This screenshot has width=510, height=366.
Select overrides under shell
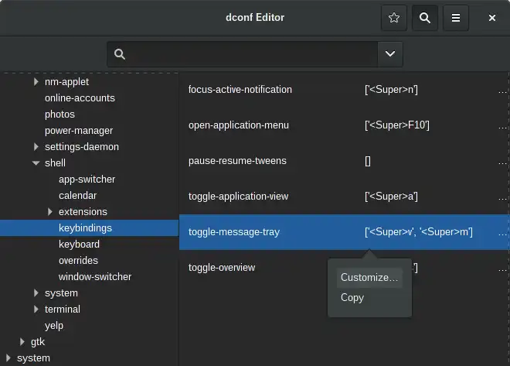(x=78, y=261)
